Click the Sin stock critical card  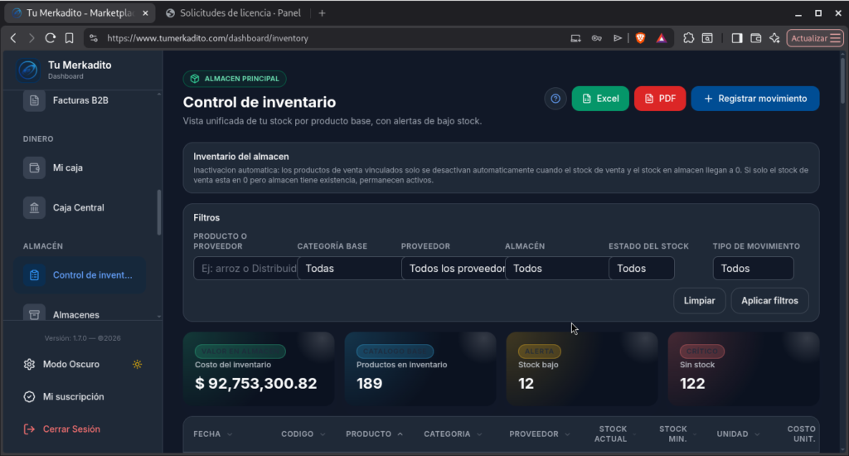tap(744, 369)
